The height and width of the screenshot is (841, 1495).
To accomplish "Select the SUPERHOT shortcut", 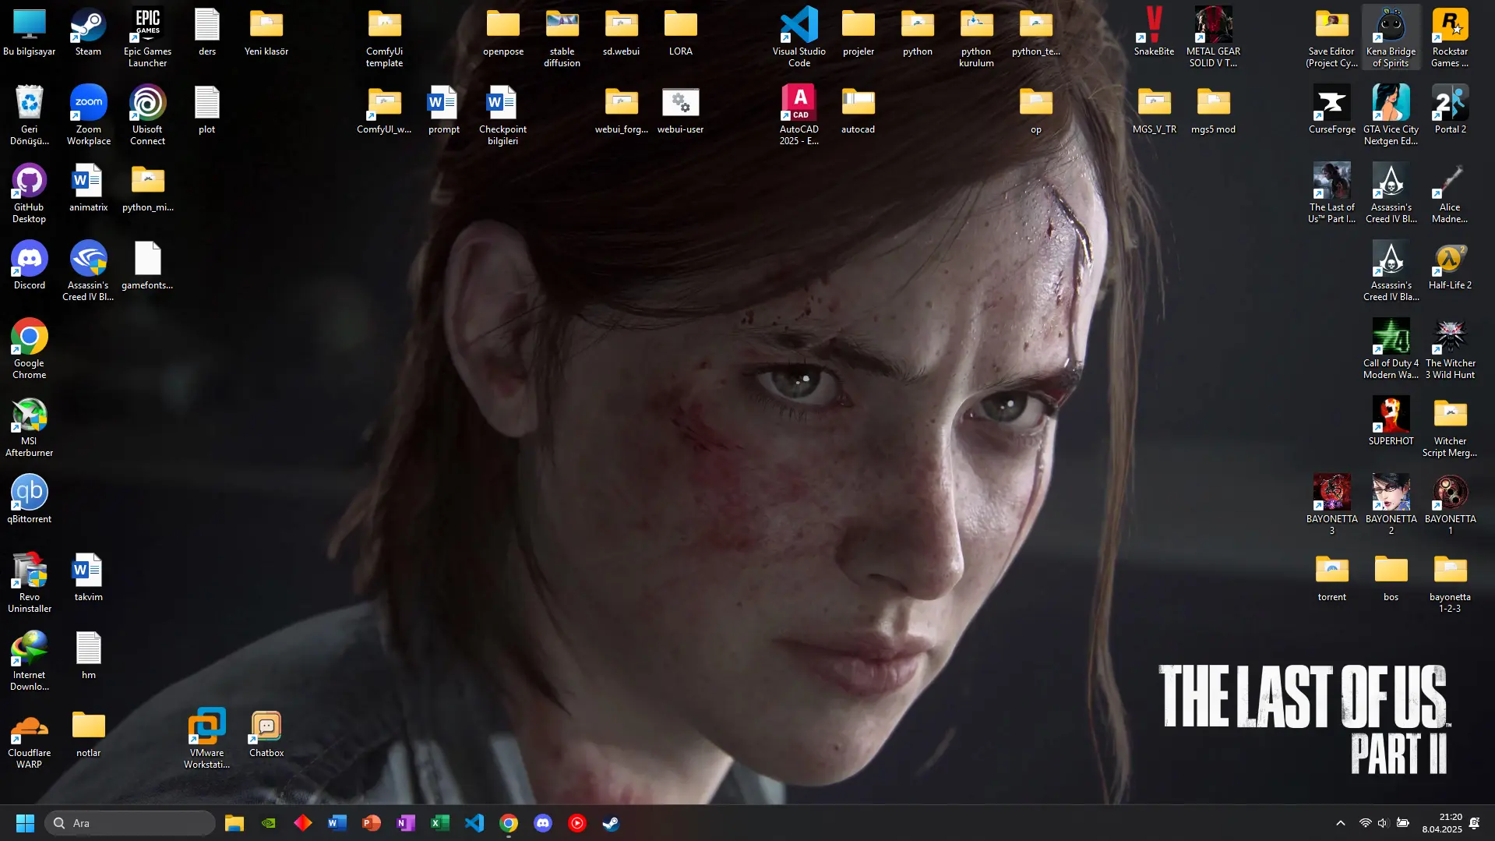I will tap(1391, 422).
